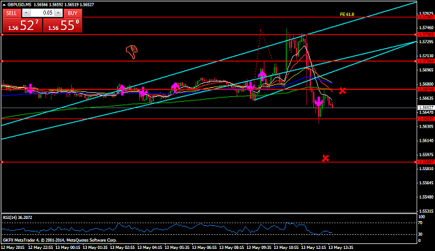
Task: Click the 0.05 volume input field
Action: pyautogui.click(x=42, y=13)
